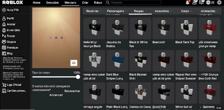Image resolution: width=224 pixels, height=110 pixels.
Task: Open the settings gear icon
Action: click(x=219, y=3)
